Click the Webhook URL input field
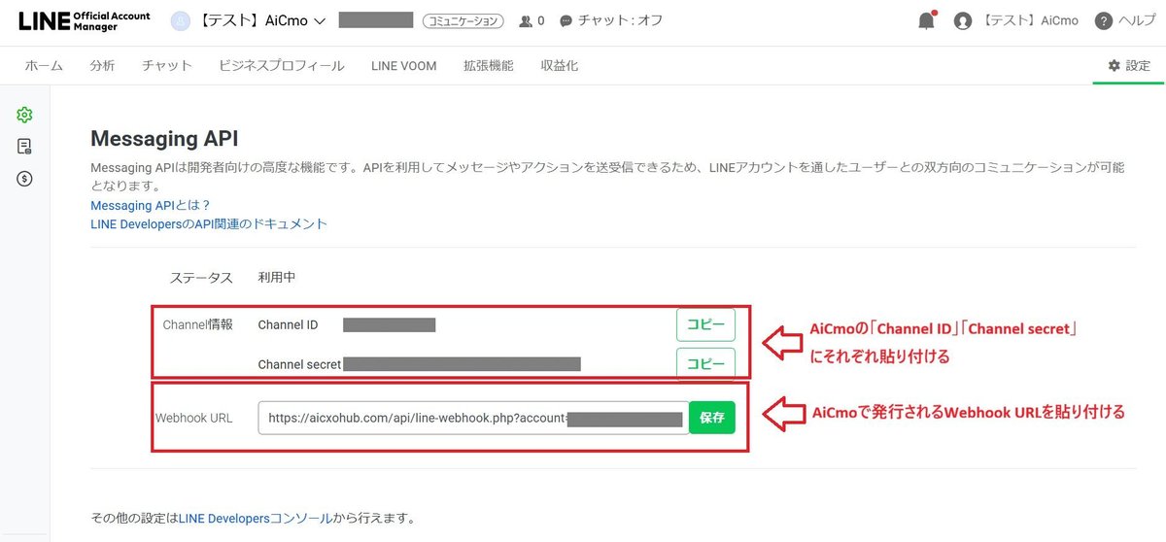 click(473, 418)
